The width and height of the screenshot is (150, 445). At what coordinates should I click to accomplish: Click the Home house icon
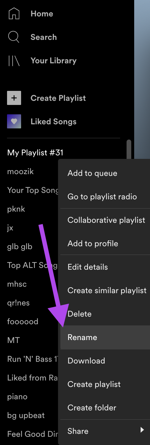point(14,13)
